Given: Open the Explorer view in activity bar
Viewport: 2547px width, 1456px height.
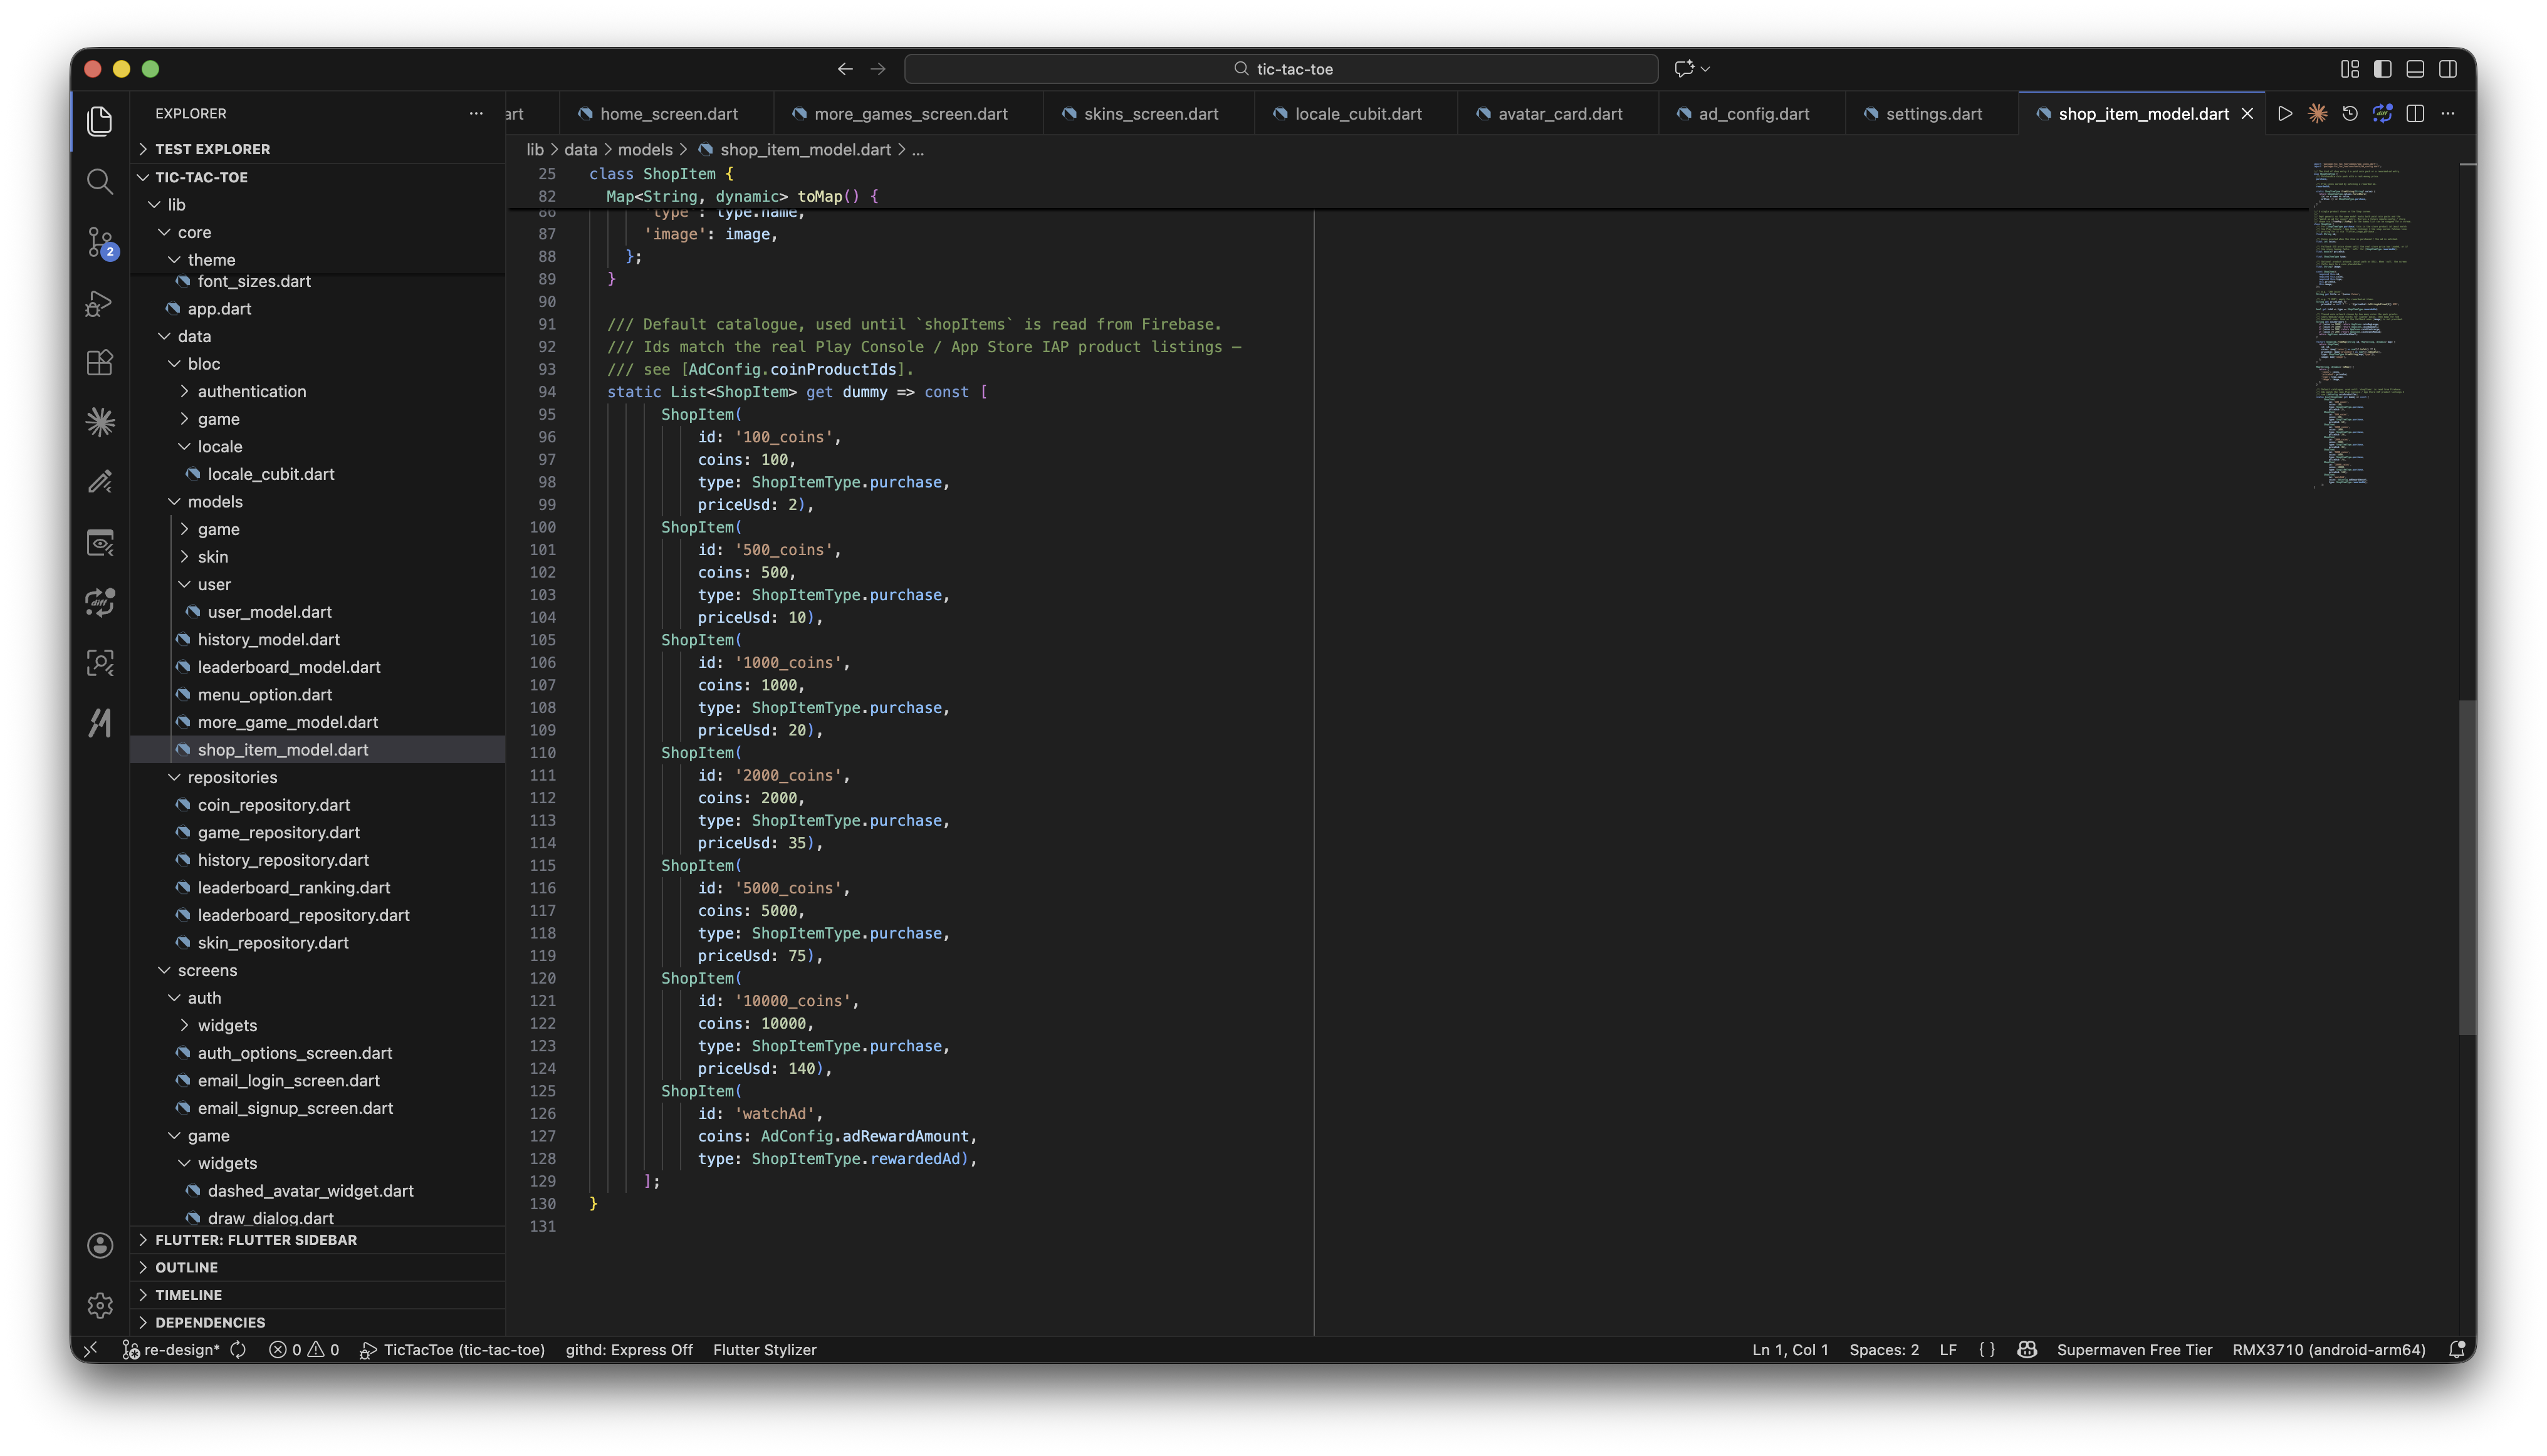Looking at the screenshot, I should [x=99, y=121].
